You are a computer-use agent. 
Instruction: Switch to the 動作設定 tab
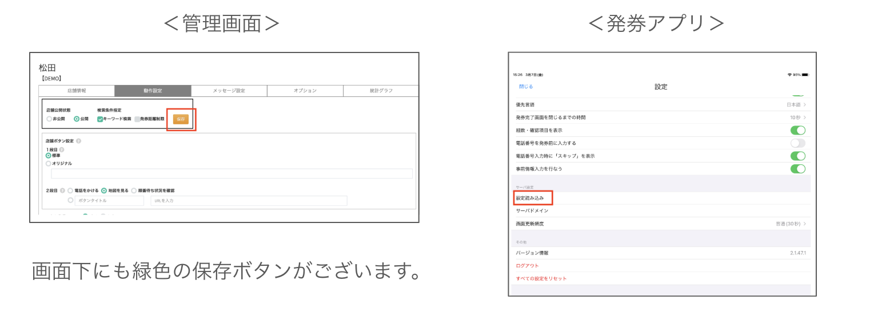[153, 91]
